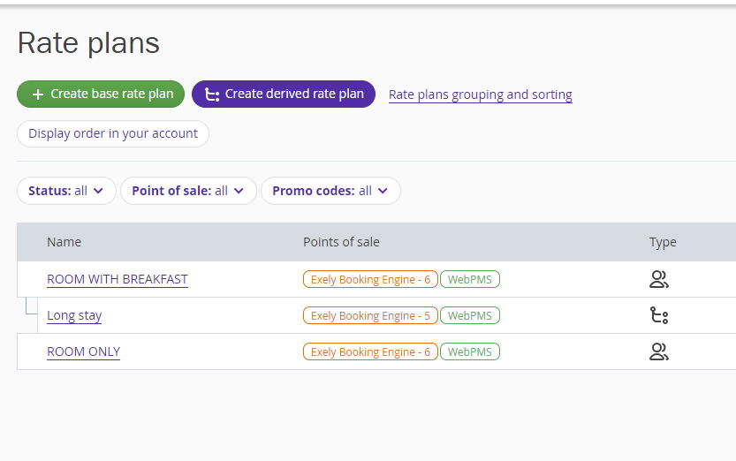
Task: Click Exely Booking Engine - 6 tag for ROOM ONLY
Action: coord(370,351)
